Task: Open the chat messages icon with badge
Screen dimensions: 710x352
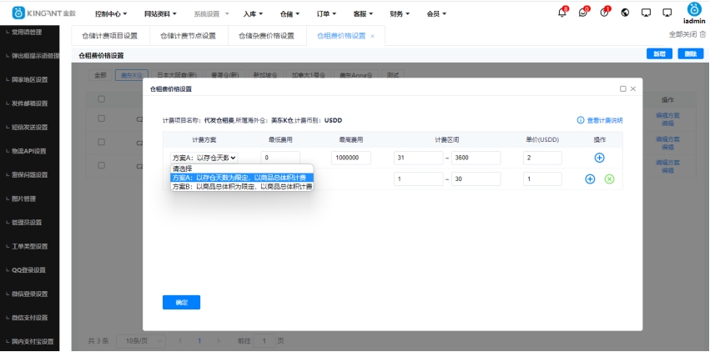Action: click(582, 13)
